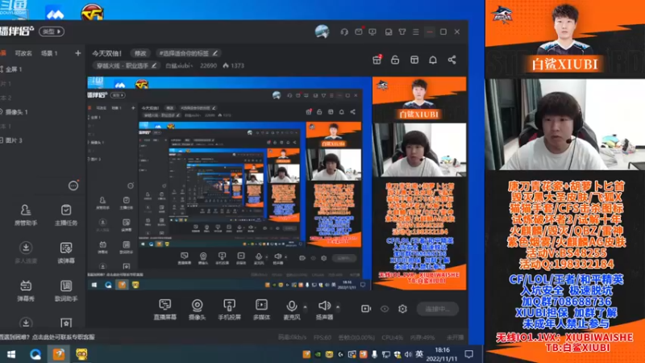Open the 弹幕秀 danmaku show tool

pyautogui.click(x=26, y=290)
